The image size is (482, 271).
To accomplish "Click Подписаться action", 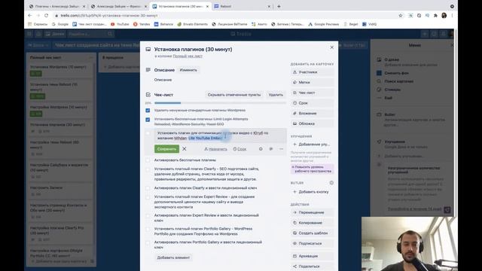I will pos(312,244).
